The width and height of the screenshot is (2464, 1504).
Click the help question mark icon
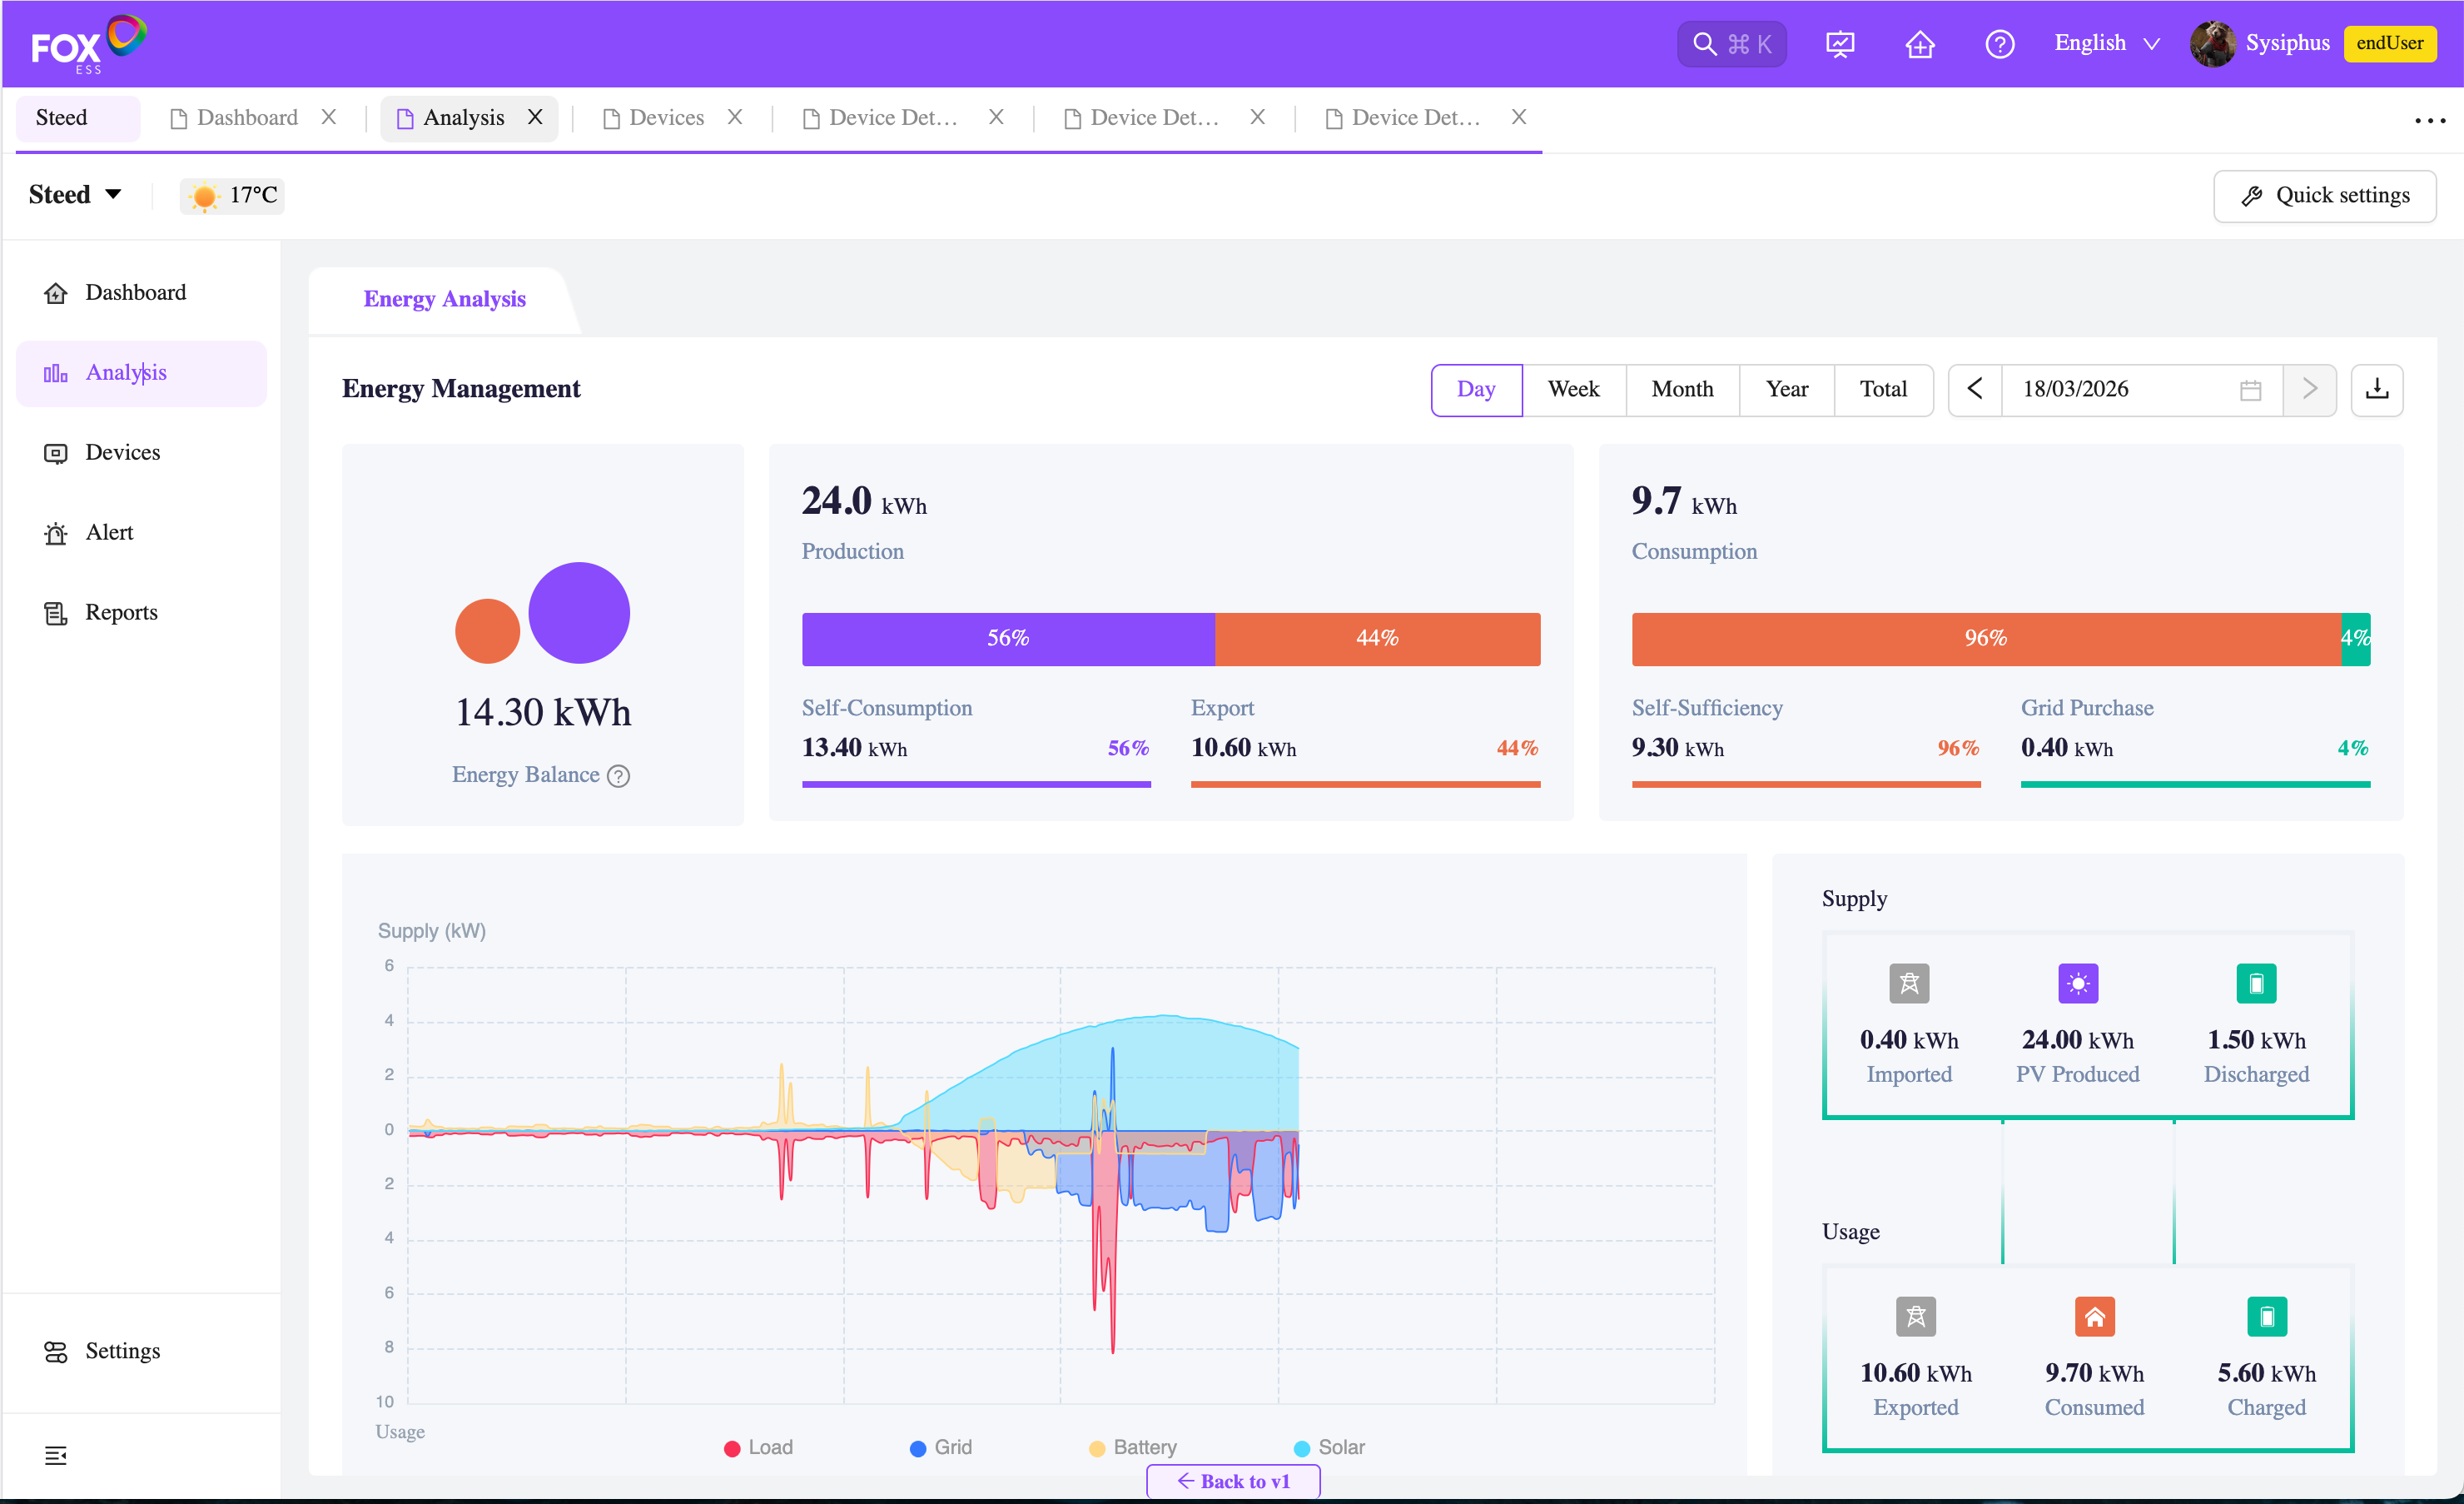coord(1999,44)
